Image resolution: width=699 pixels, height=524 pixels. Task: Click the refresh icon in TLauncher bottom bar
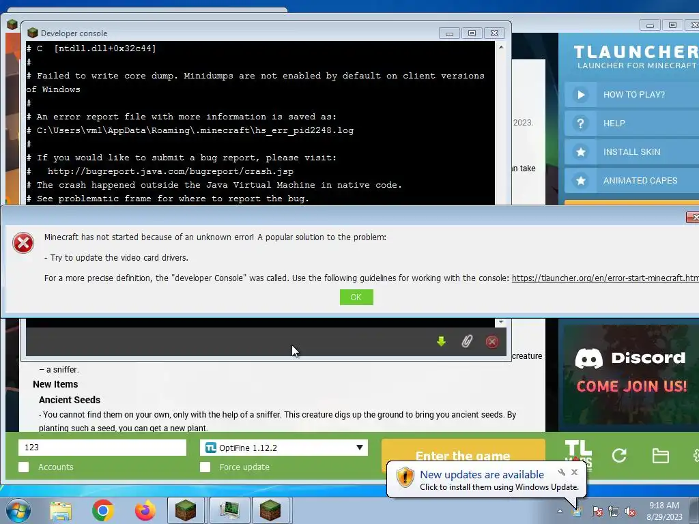pyautogui.click(x=618, y=455)
